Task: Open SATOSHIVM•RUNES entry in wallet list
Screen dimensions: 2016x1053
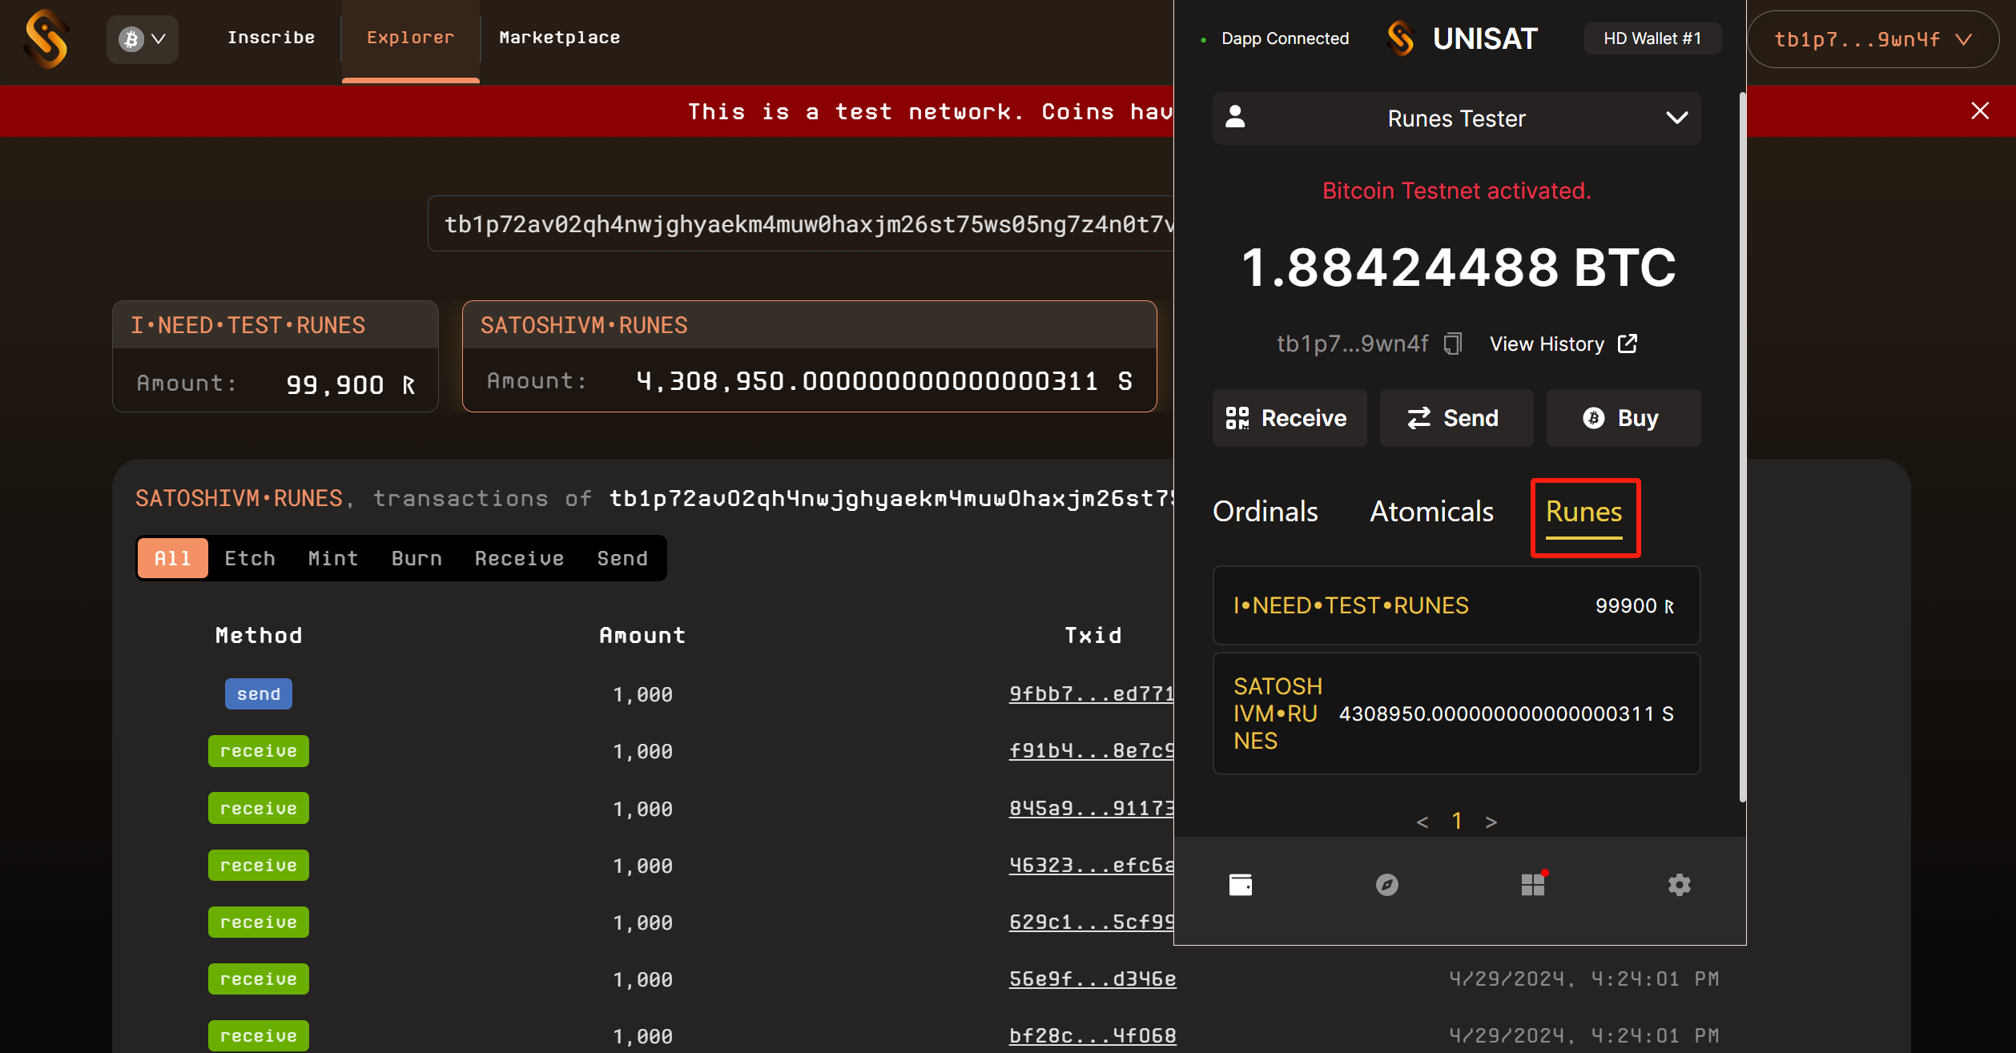Action: (x=1456, y=713)
